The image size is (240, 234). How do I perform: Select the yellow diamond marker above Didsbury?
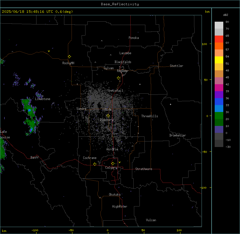[x=108, y=116]
